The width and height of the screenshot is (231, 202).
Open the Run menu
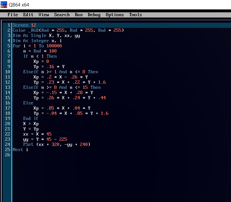[x=79, y=15]
